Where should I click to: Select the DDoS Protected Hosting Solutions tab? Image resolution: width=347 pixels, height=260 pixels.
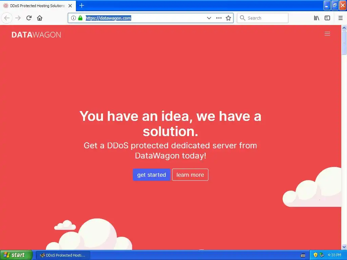pyautogui.click(x=38, y=6)
